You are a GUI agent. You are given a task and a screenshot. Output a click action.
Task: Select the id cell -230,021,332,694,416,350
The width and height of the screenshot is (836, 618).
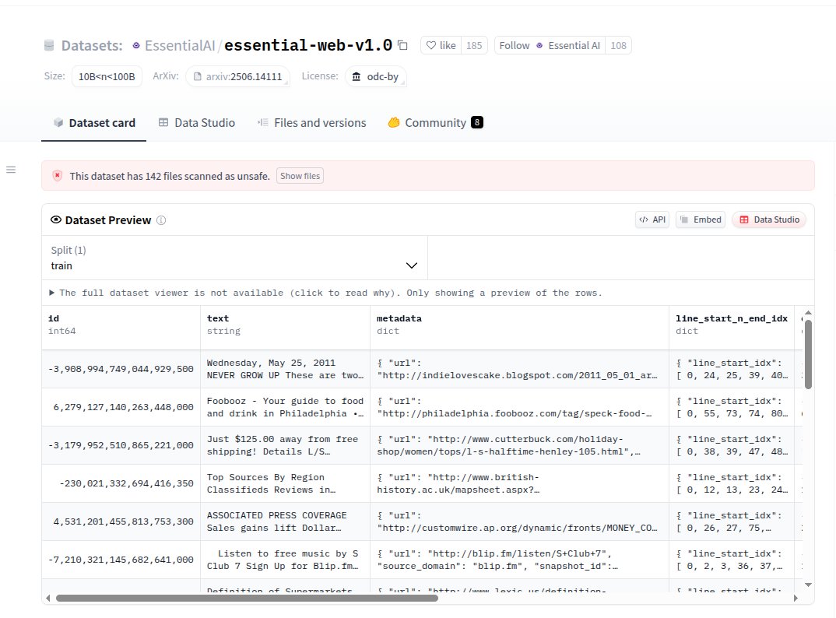coord(121,483)
